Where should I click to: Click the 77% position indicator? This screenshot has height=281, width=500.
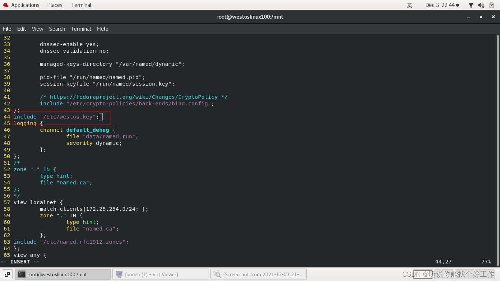point(486,262)
